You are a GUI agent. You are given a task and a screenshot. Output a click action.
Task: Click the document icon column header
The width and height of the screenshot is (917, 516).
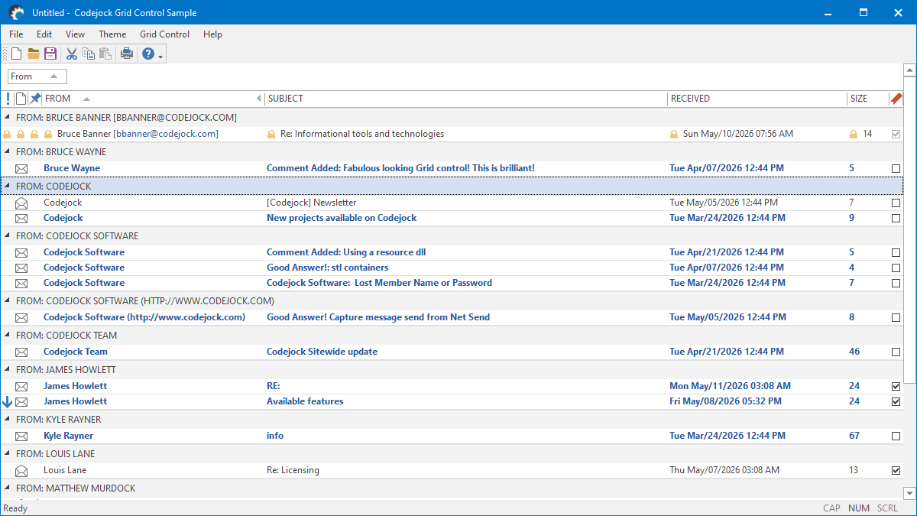[x=21, y=99]
